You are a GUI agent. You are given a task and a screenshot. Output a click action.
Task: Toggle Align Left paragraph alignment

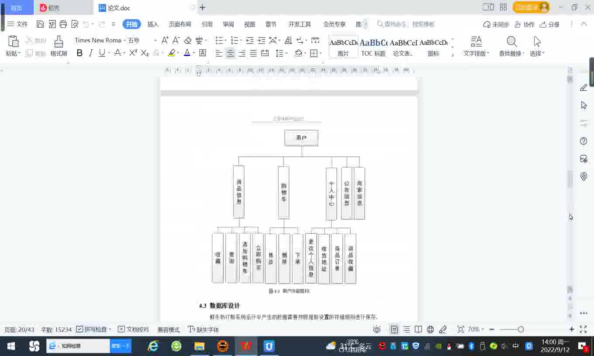tap(219, 53)
